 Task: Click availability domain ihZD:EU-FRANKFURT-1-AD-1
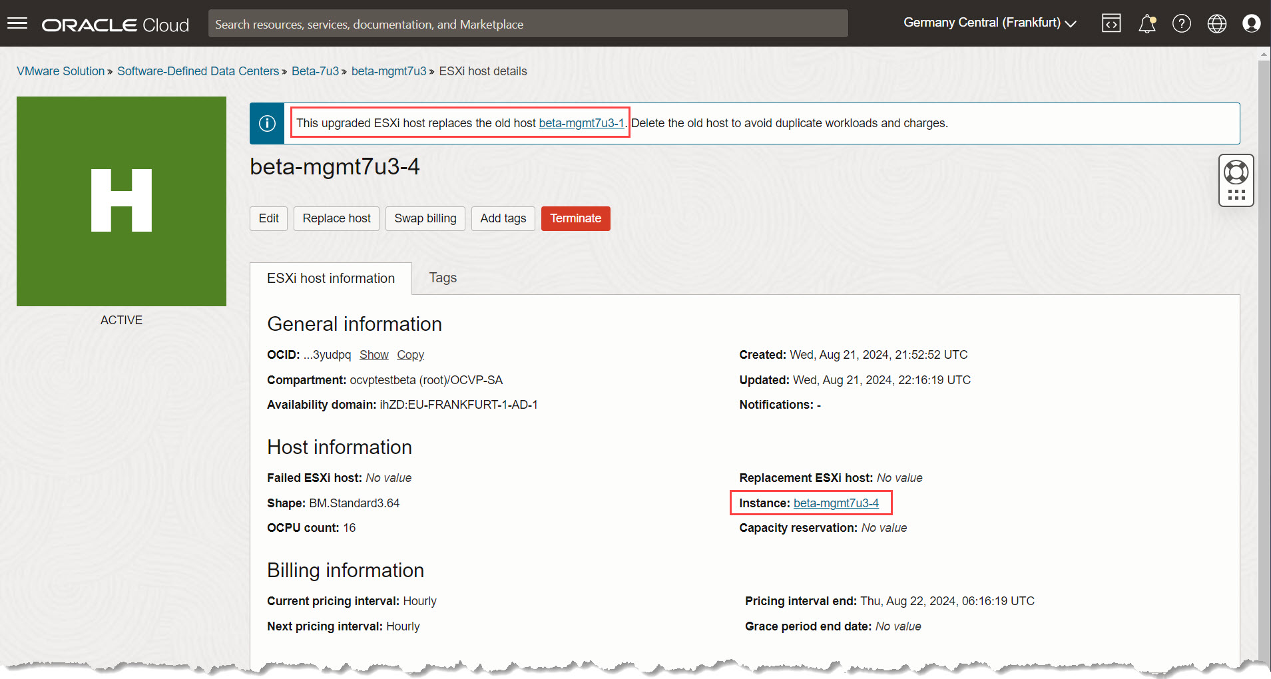(x=459, y=405)
